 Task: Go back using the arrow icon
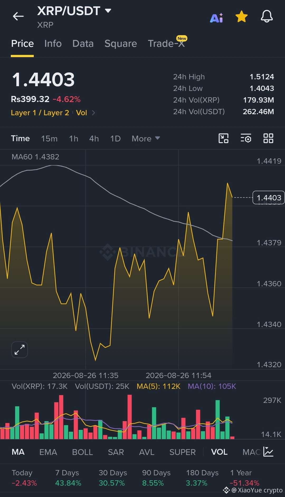click(18, 16)
